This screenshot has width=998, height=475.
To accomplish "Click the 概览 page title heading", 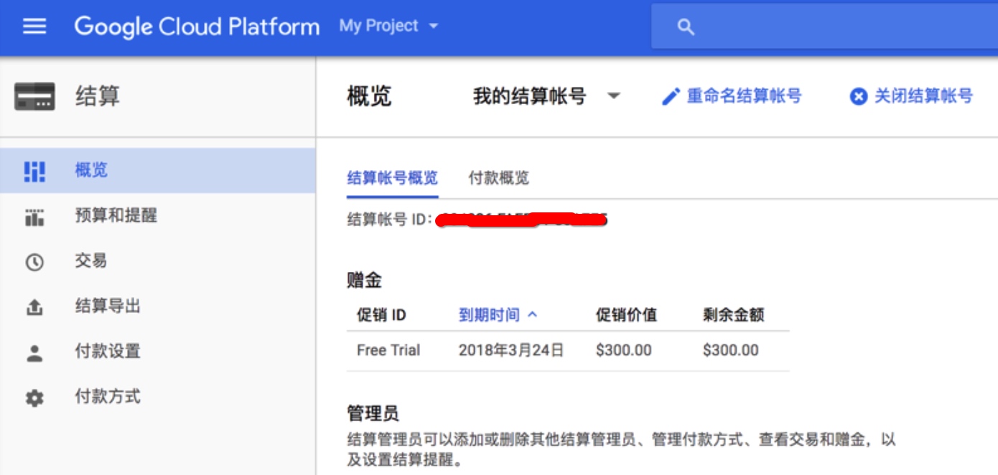I will 370,97.
